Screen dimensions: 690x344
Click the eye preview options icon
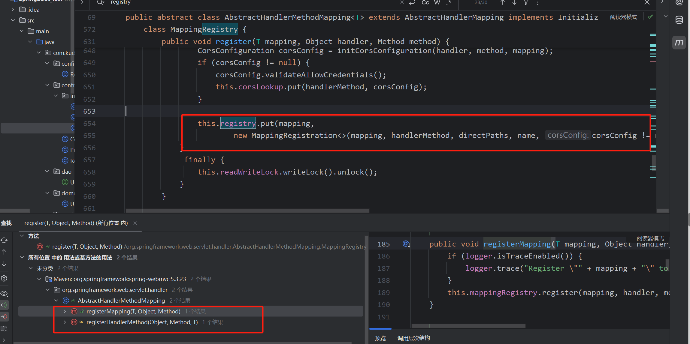4,293
